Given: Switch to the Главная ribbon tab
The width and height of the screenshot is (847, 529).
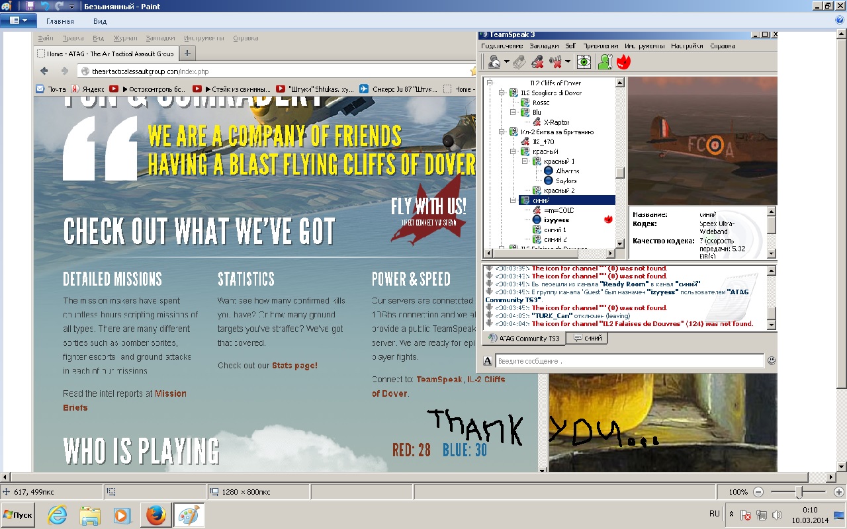Looking at the screenshot, I should pos(60,21).
